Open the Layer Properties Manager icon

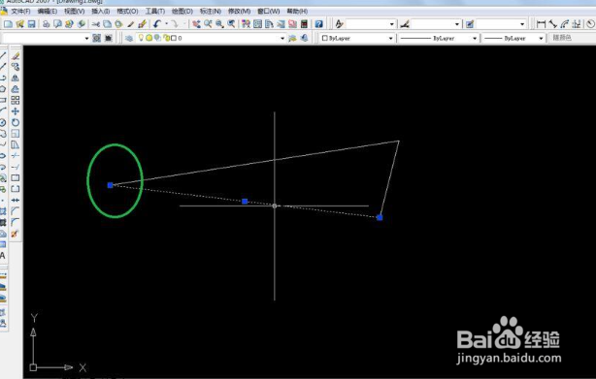tap(129, 39)
